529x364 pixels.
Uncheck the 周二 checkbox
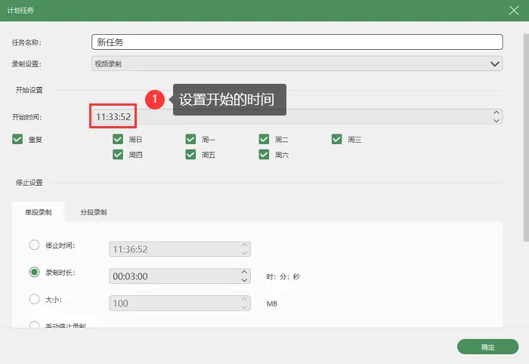264,139
